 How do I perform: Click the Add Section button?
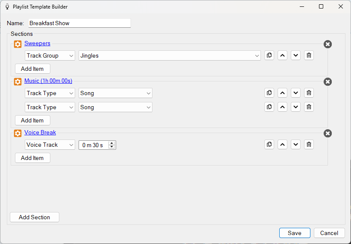point(35,217)
